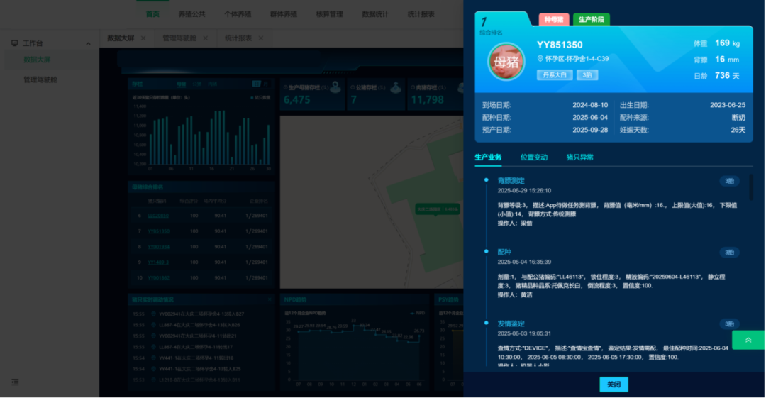Screen dimensions: 766x398
Task: Click the 种母猪 tag
Action: click(x=554, y=20)
